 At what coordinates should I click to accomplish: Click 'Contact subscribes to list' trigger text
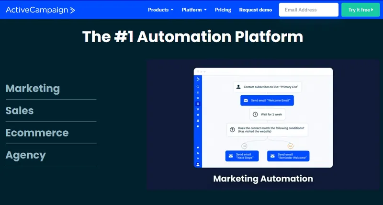click(x=271, y=87)
